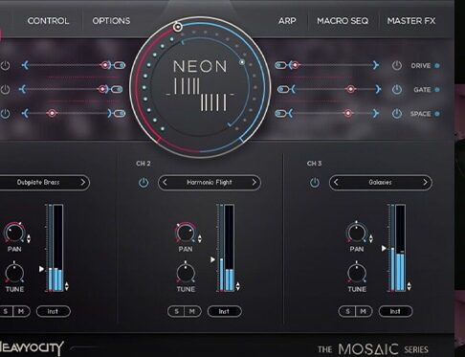Click the left range bracket on bottom-left slider
The image size is (465, 357).
[25, 113]
